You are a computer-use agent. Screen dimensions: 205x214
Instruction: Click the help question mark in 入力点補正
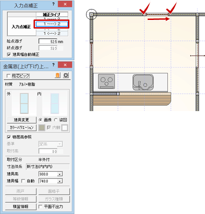[54, 4]
